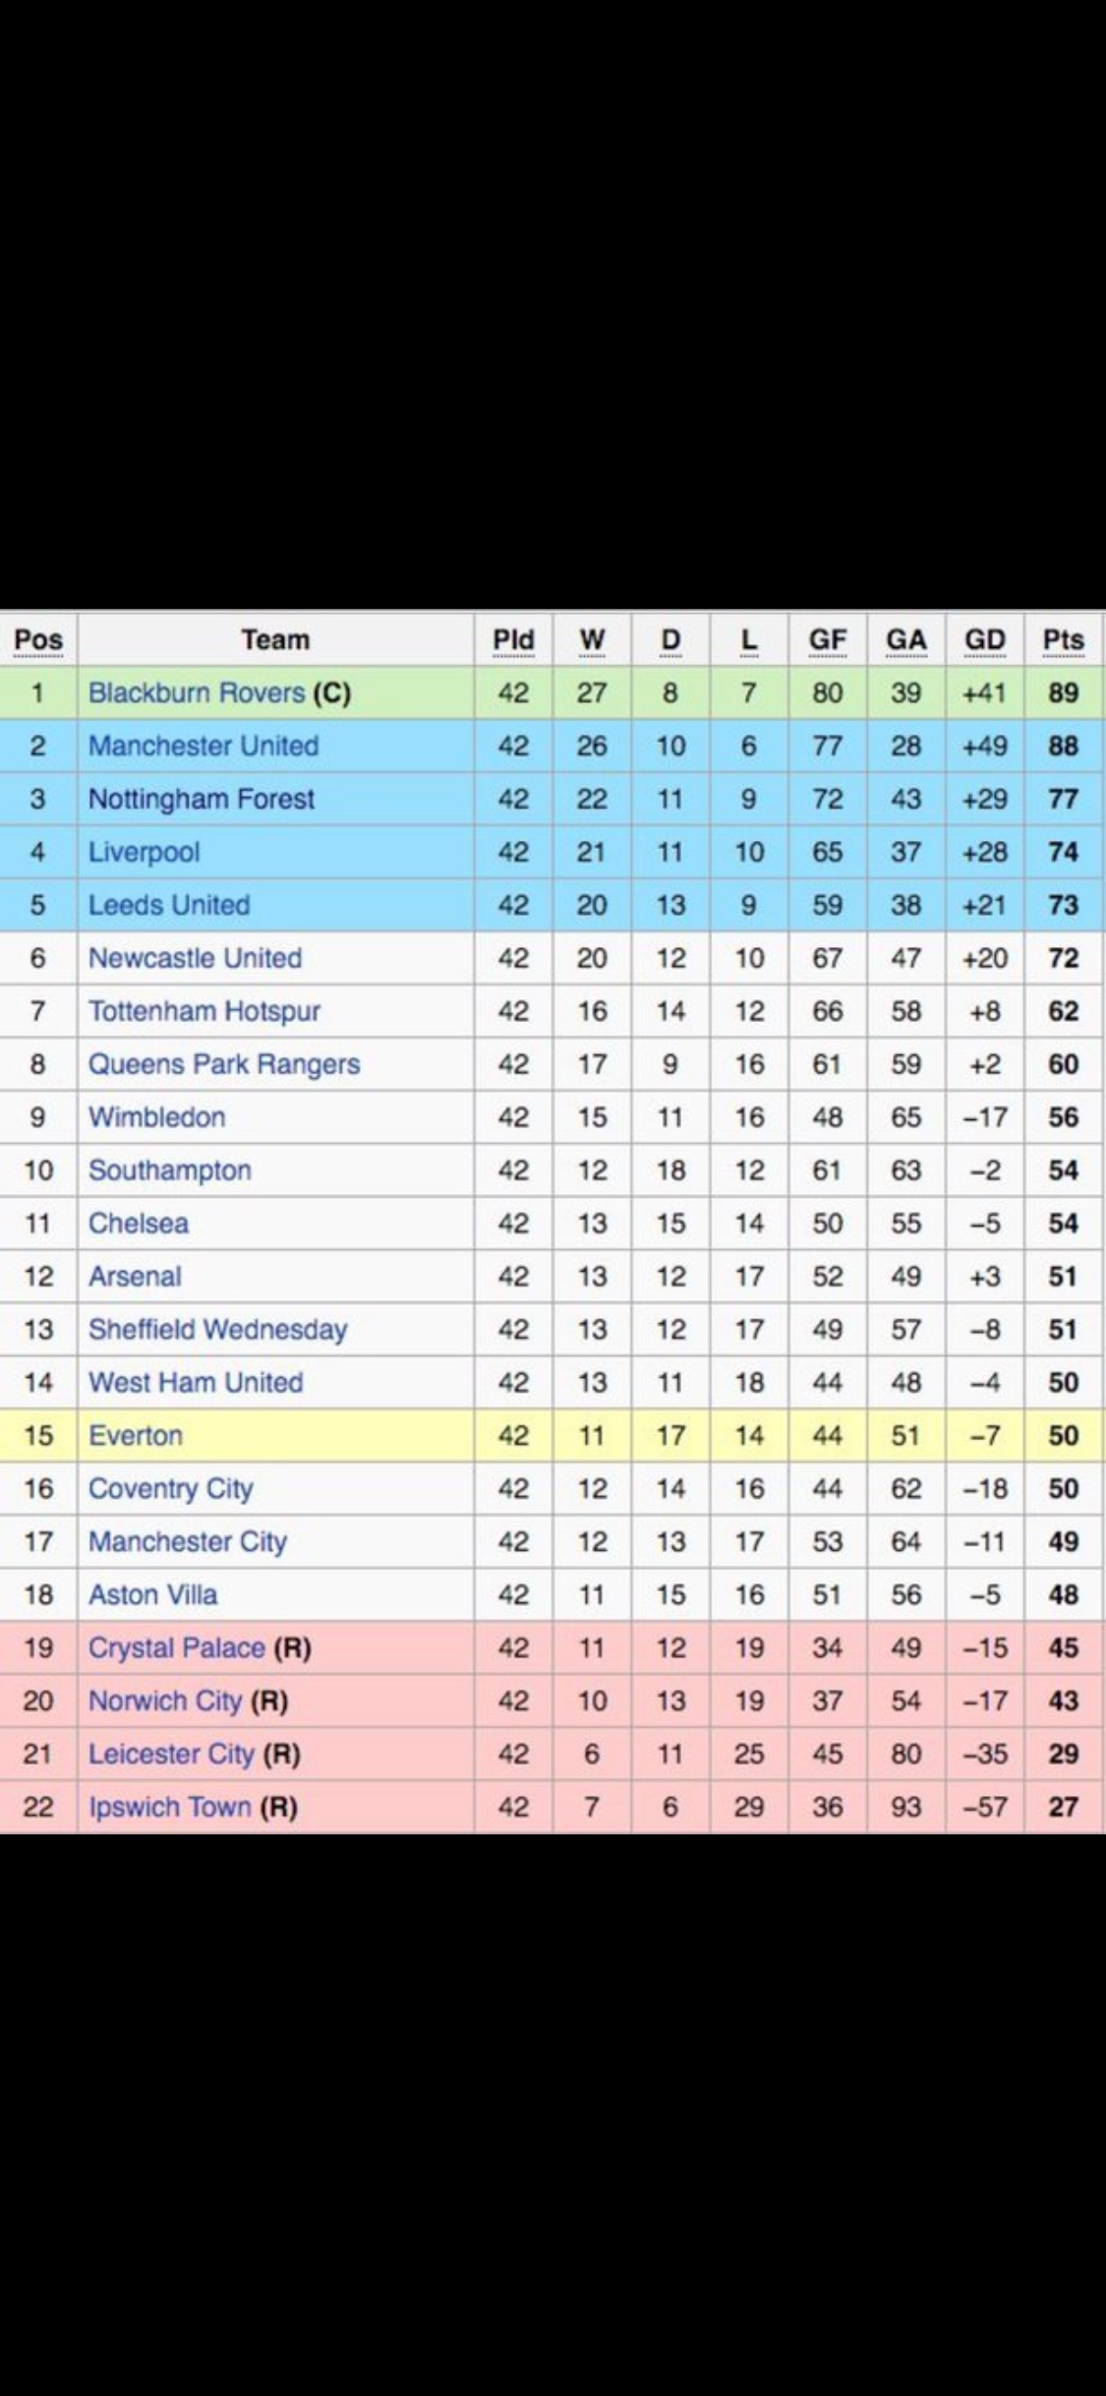Click the Pos column header
The height and width of the screenshot is (2396, 1106).
[x=38, y=640]
